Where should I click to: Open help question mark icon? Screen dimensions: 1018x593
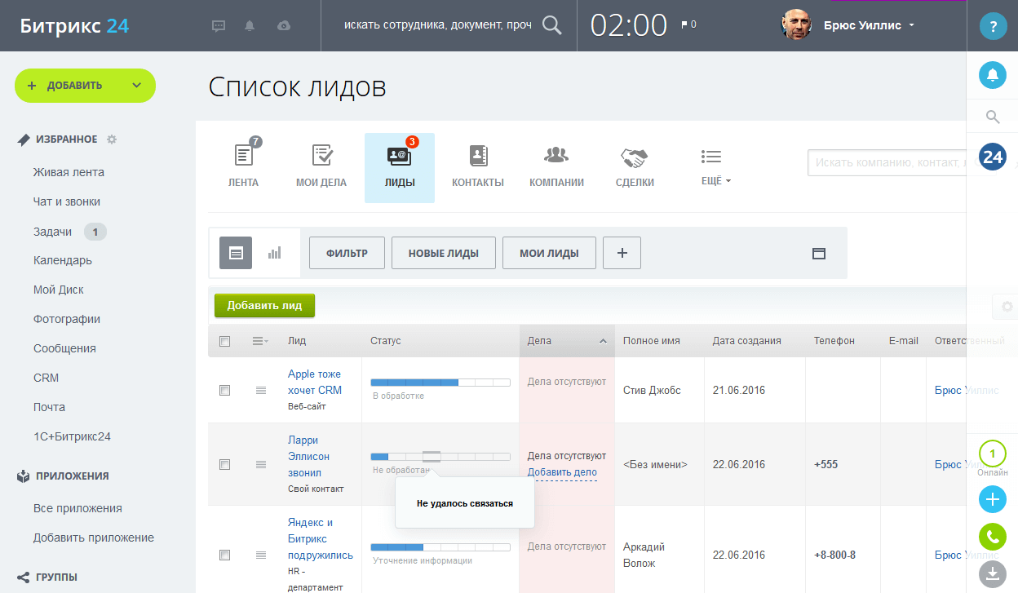993,26
